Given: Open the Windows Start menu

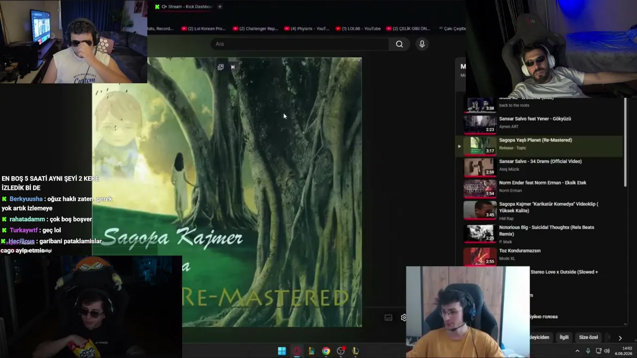Looking at the screenshot, I should 282,351.
